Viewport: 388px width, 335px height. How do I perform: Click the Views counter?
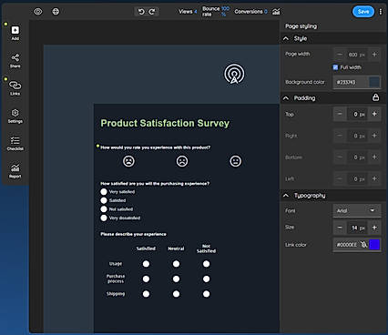[188, 12]
